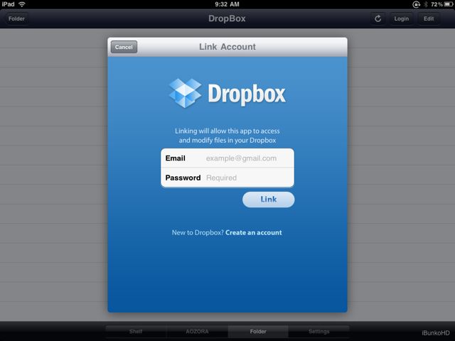
Task: Tap the rotation lock status icon
Action: click(x=416, y=4)
